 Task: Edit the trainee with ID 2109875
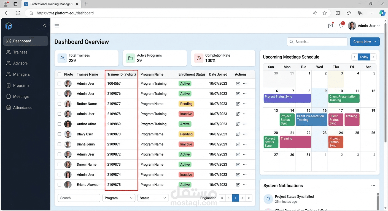(238, 185)
